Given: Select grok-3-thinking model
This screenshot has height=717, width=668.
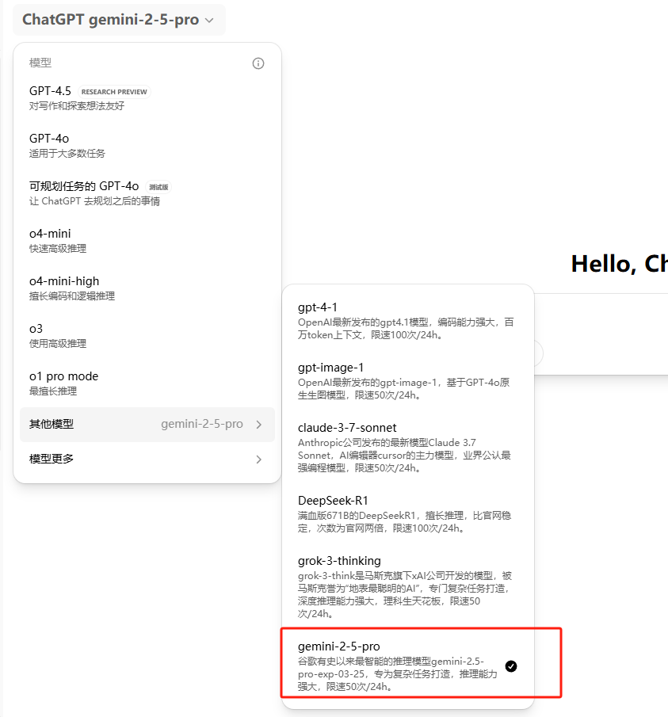Looking at the screenshot, I should point(408,587).
